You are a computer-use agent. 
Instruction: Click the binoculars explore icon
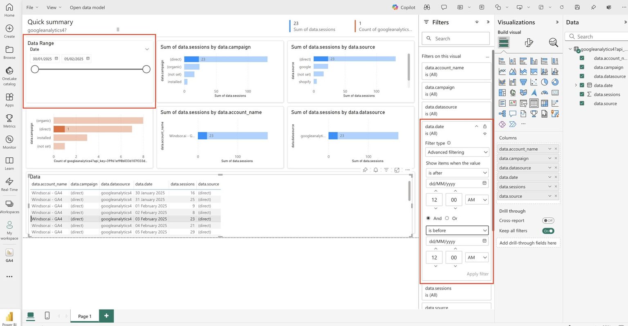tap(427, 7)
